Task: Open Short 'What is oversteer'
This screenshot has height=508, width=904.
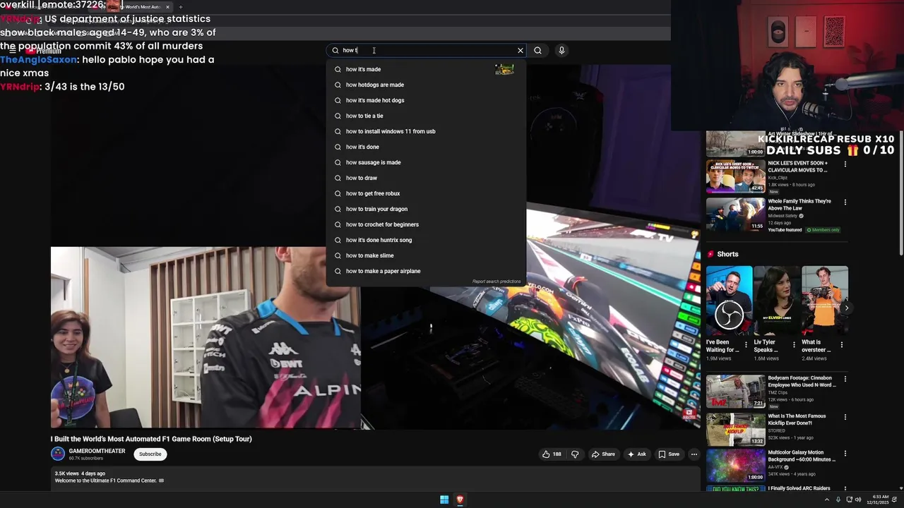Action: point(824,299)
